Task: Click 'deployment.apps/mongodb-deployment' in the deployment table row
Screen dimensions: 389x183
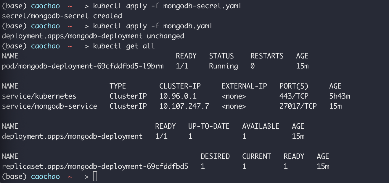Action: click(72, 136)
